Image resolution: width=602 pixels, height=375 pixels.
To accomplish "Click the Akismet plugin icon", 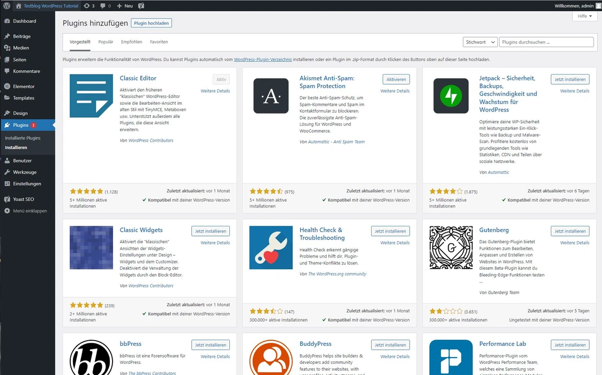I will pos(271,96).
